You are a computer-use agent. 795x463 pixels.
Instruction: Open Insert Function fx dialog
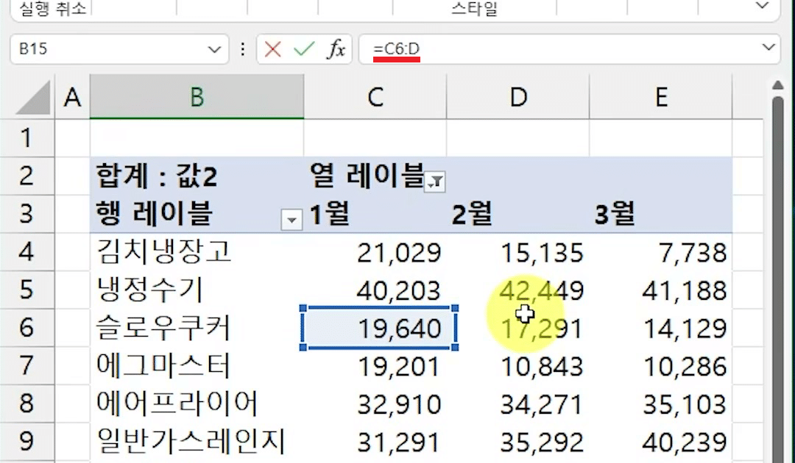tap(336, 49)
